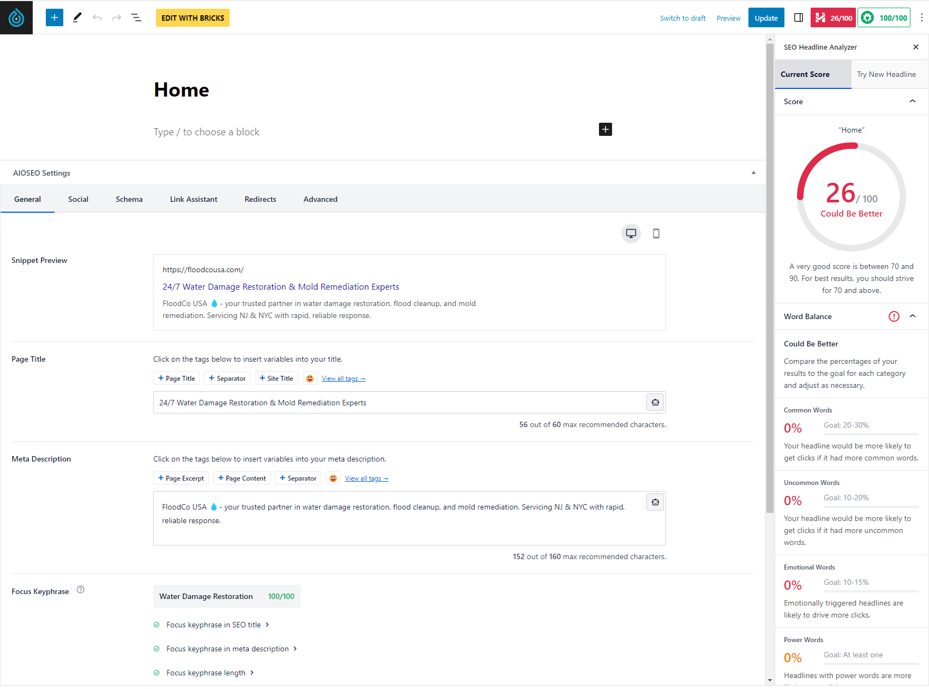
Task: Click View all tags under Meta Description
Action: click(367, 478)
